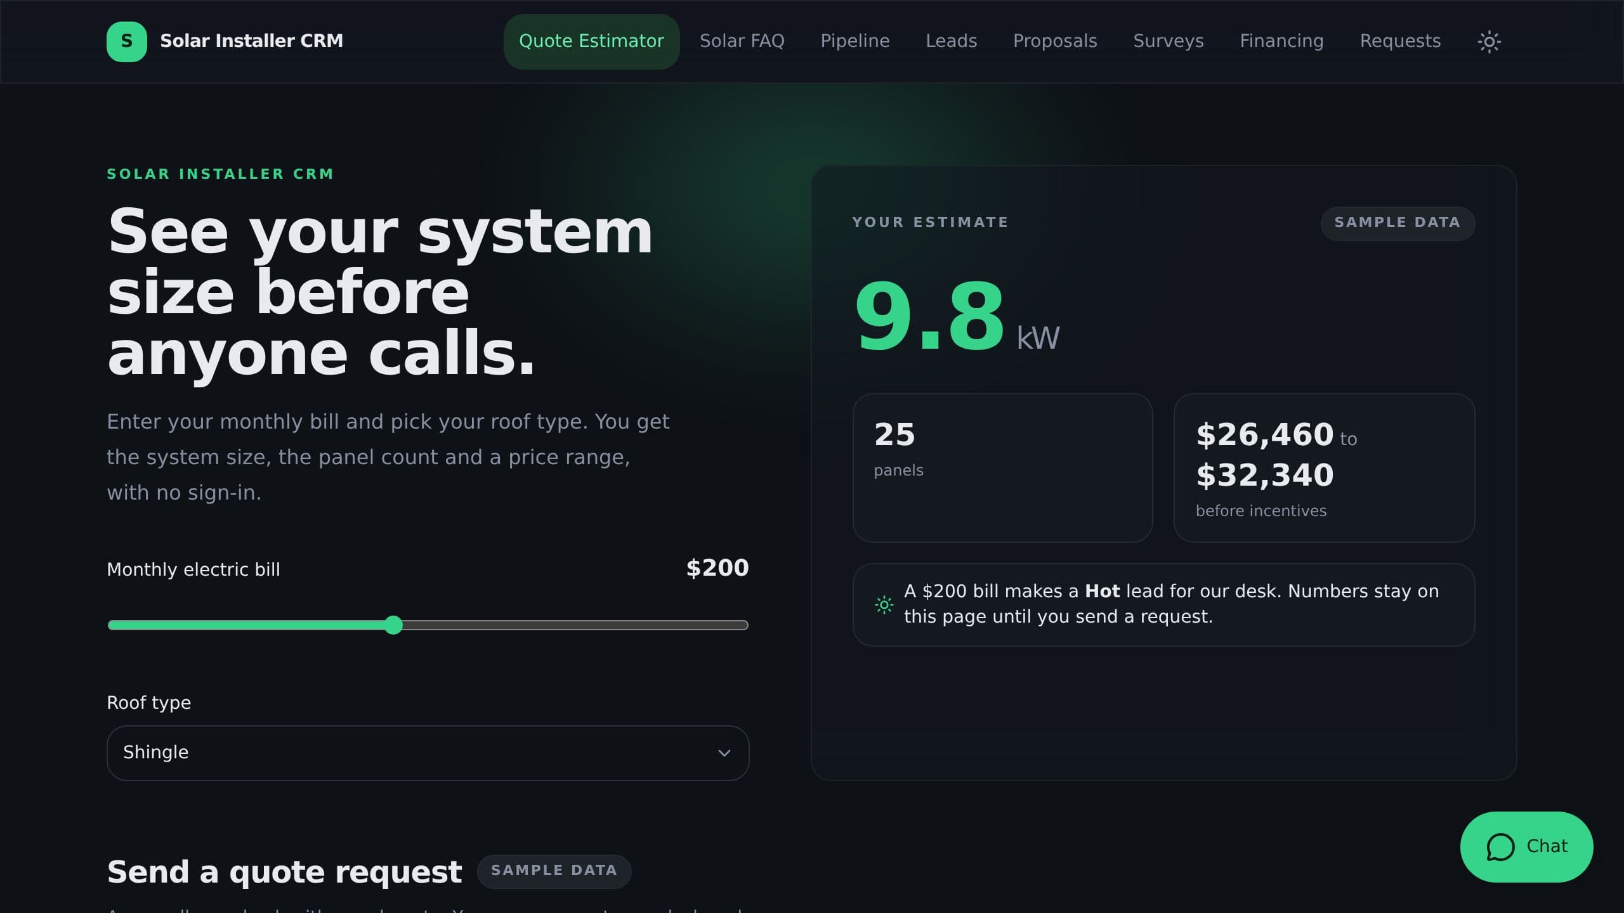1624x913 pixels.
Task: Click the $26,460 to $32,340 price range
Action: (x=1276, y=455)
